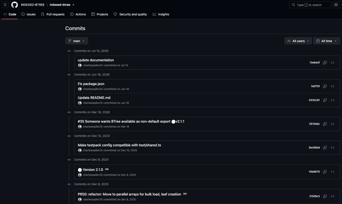Browse repository at commit 2510ebc
Image resolution: width=342 pixels, height=204 pixels.
pyautogui.click(x=333, y=124)
